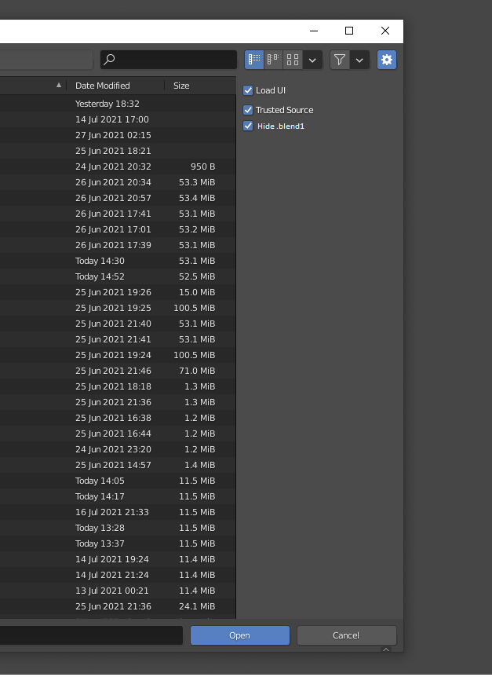Select row dated 25 Jun 2021 21:40
The width and height of the screenshot is (492, 677).
118,324
